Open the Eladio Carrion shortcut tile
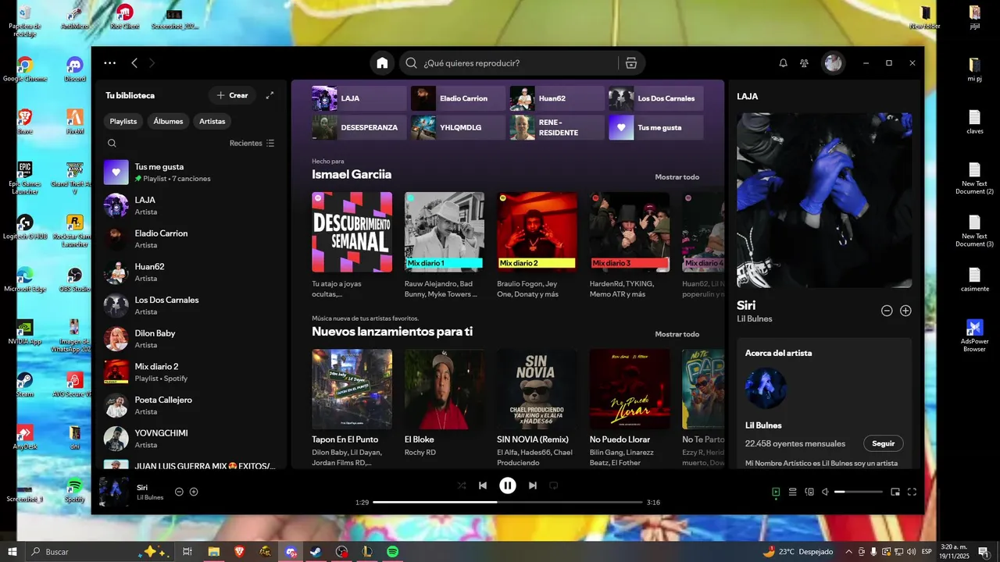This screenshot has width=1000, height=562. (x=459, y=98)
